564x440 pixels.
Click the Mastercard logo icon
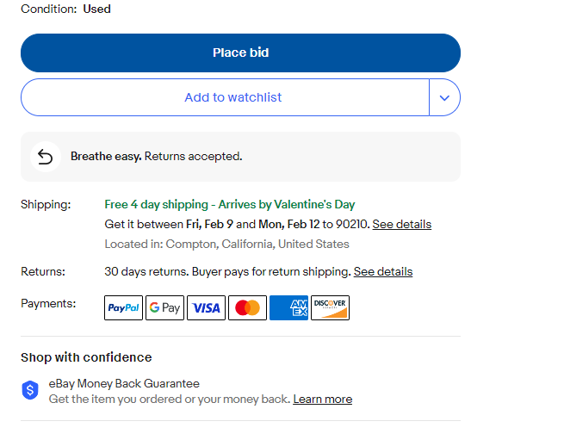coord(247,307)
